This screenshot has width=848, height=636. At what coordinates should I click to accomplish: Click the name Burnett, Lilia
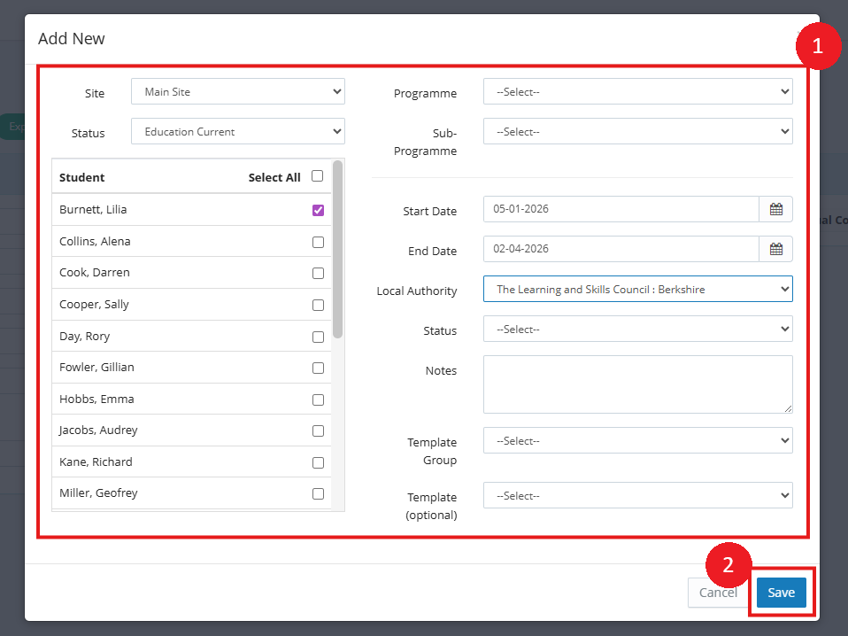[93, 209]
